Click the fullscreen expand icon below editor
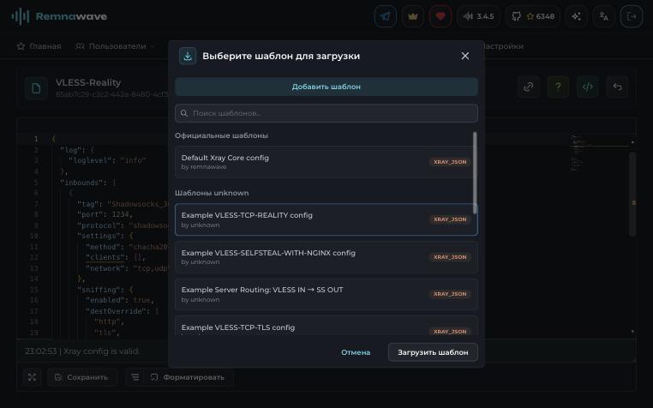The width and height of the screenshot is (653, 408). pos(32,378)
